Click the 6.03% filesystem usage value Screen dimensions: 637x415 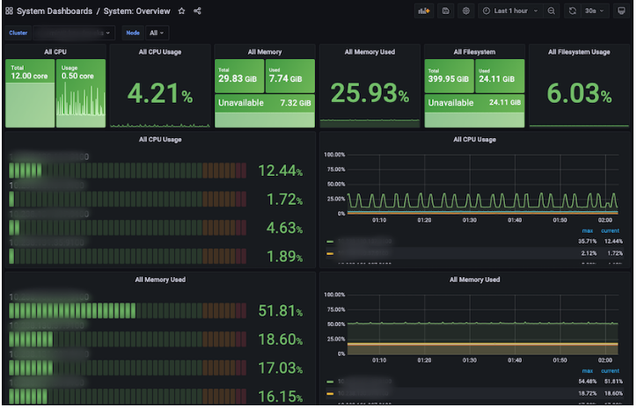point(579,93)
